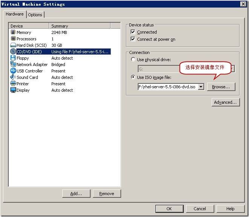Click the Processors count value 1

pos(52,39)
